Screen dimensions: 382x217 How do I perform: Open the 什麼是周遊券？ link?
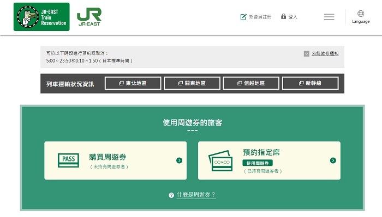pyautogui.click(x=196, y=195)
